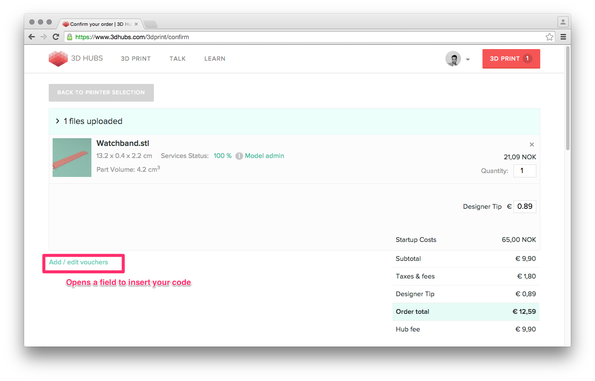The image size is (595, 381).
Task: Open user account dropdown arrow
Action: click(x=468, y=59)
